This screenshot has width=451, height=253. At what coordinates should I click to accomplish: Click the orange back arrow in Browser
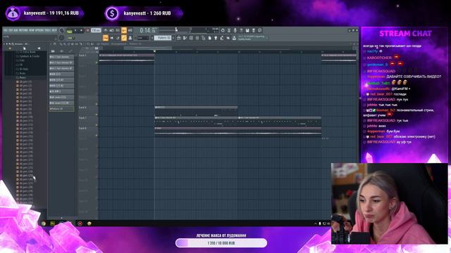[x=10, y=48]
